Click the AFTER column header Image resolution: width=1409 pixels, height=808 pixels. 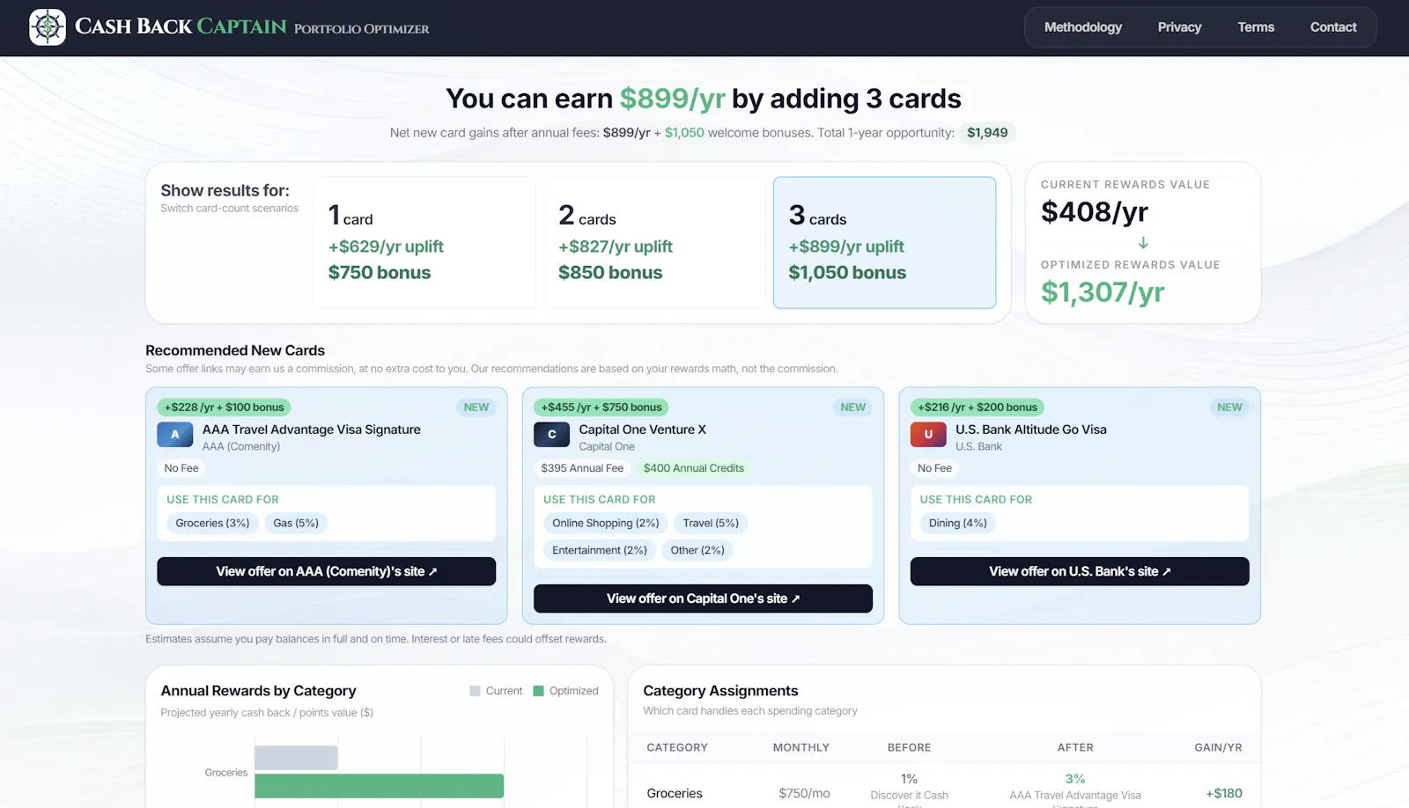pos(1075,747)
